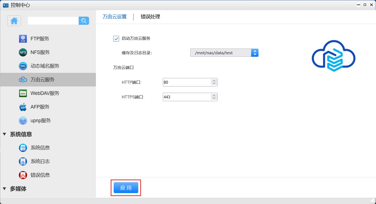The width and height of the screenshot is (376, 204).
Task: Select the NFS服务 icon
Action: pos(23,52)
